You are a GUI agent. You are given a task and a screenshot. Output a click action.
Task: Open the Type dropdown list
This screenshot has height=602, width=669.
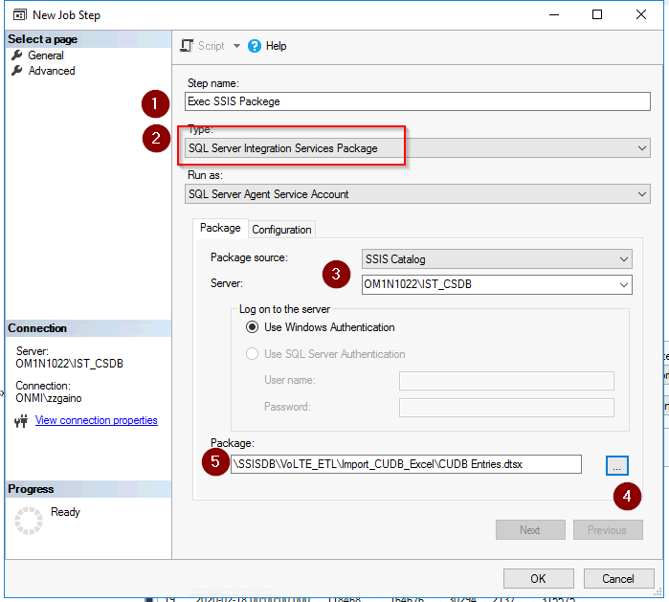417,148
